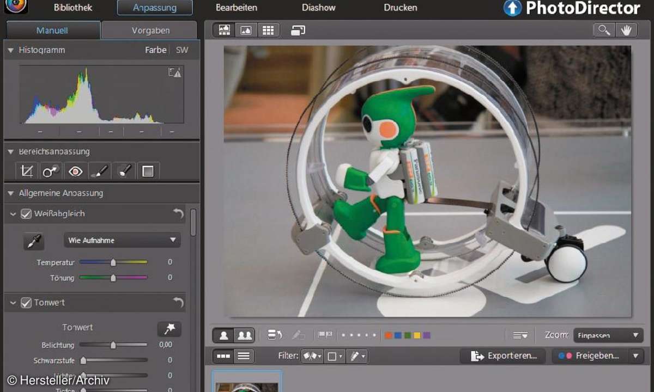Open the Freigeben dropdown arrow
654x392 pixels.
635,356
